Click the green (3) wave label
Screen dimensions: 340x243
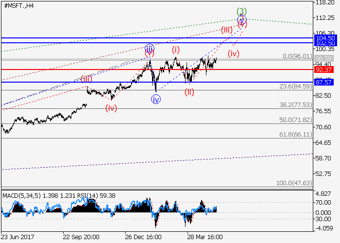pos(241,11)
